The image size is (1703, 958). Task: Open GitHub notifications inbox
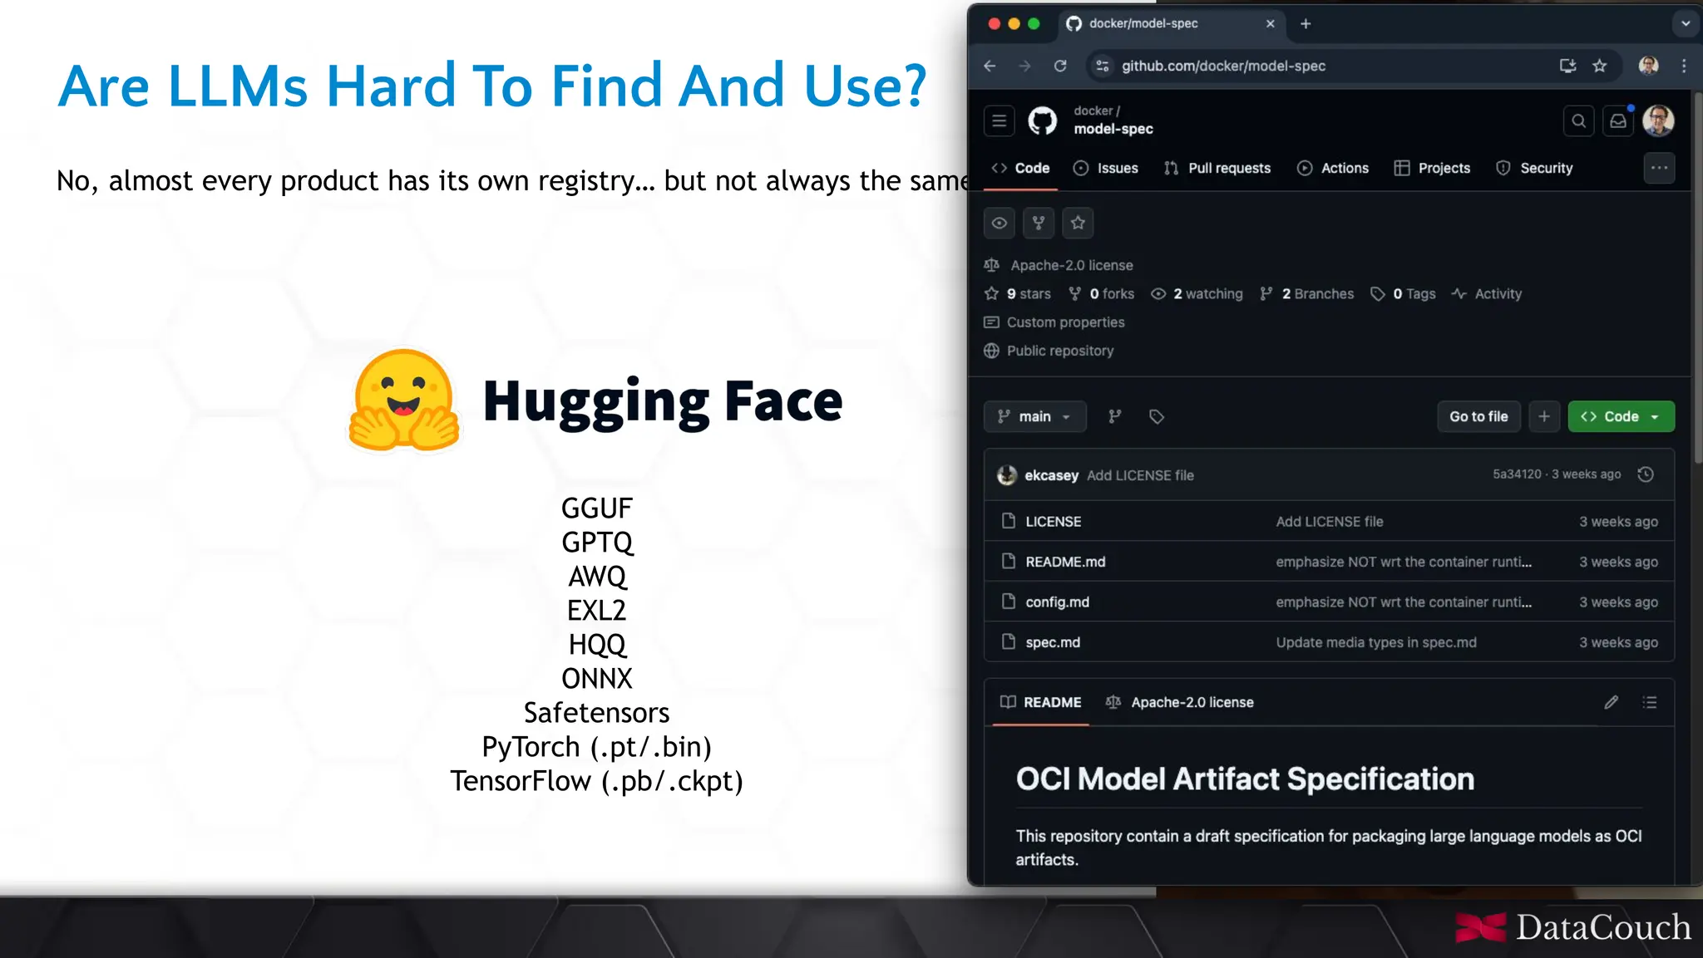pyautogui.click(x=1618, y=121)
